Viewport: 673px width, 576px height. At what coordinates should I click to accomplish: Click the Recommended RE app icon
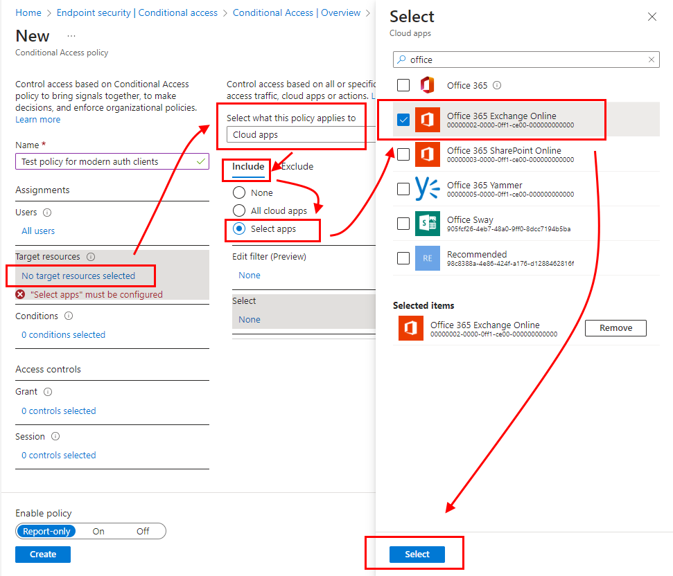click(427, 258)
